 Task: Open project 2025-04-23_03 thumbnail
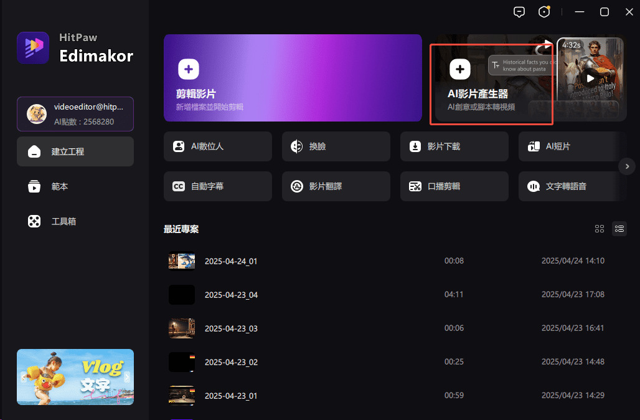click(x=181, y=328)
